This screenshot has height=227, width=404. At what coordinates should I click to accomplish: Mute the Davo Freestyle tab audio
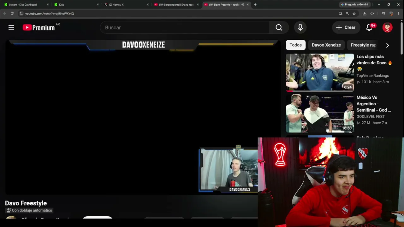(x=243, y=5)
